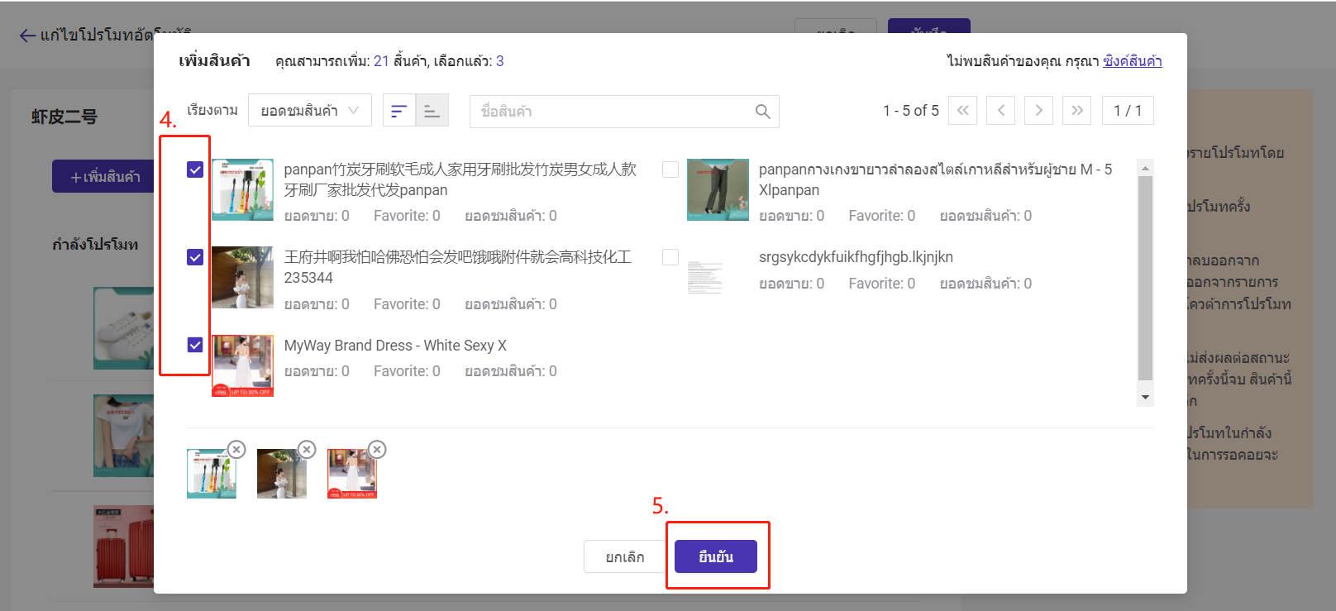Click the ยืนยัน confirm button
Screen dimensions: 1336x611
(715, 556)
